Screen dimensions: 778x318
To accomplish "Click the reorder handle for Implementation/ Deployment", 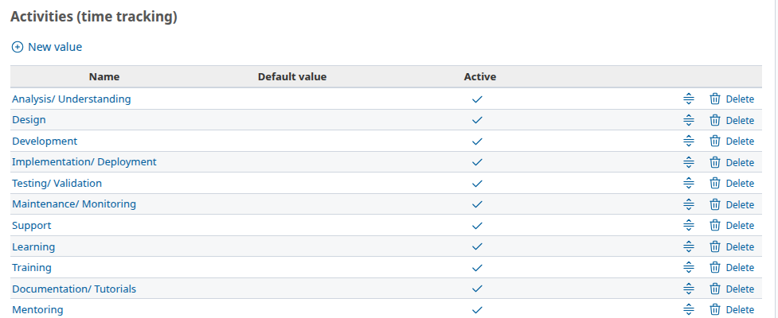I will click(689, 162).
